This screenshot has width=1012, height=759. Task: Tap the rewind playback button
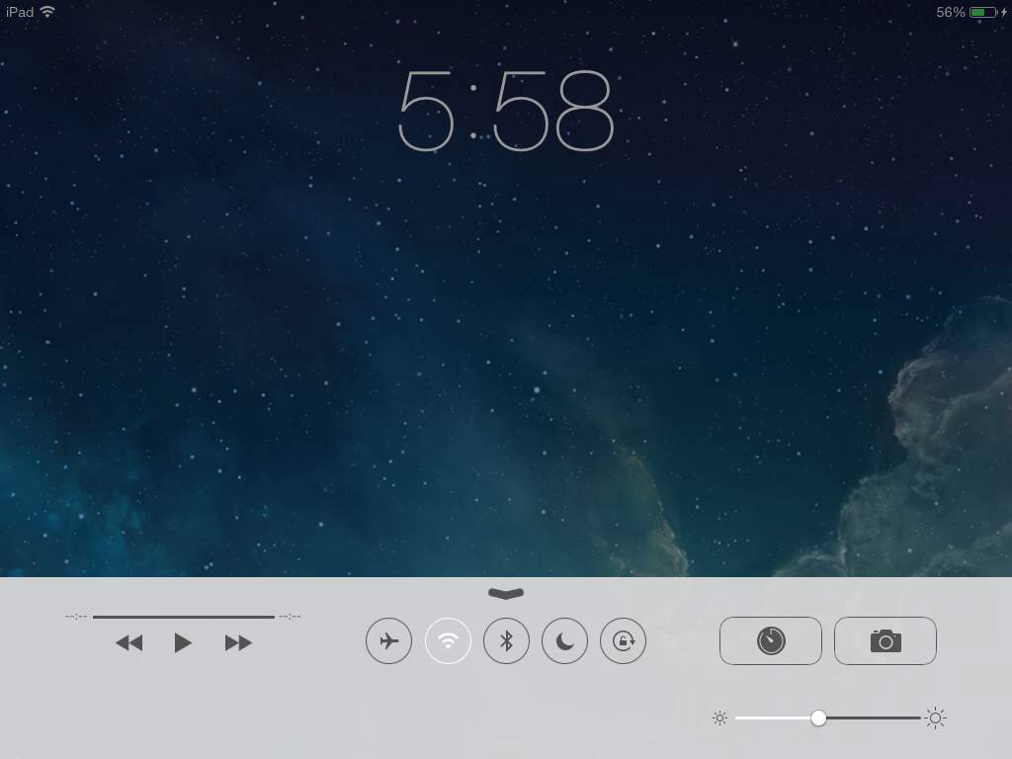[x=129, y=642]
